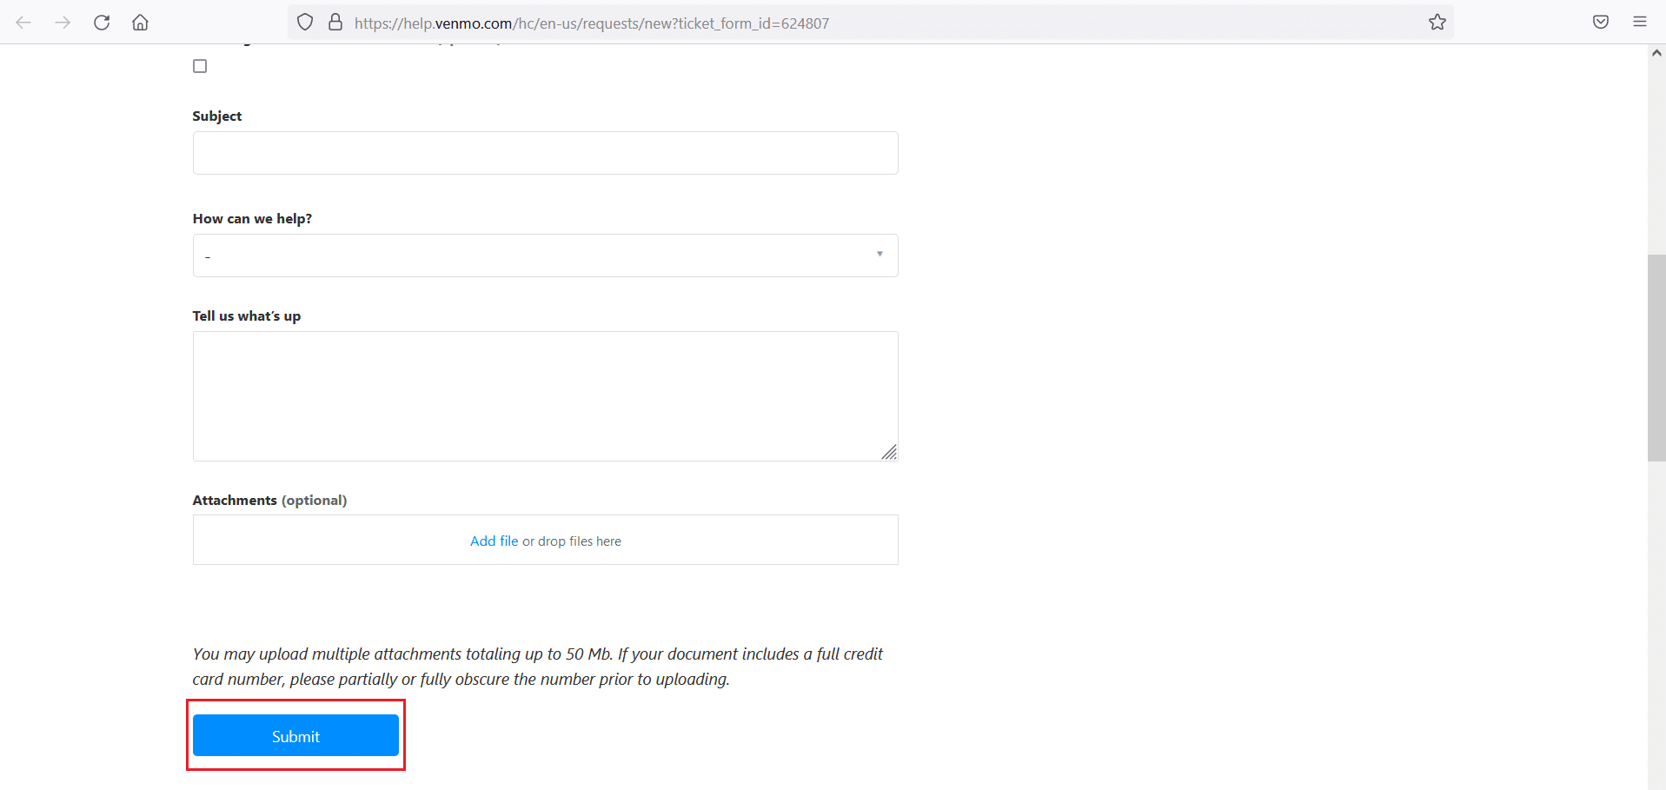Expand the dropdown showing a dash placeholder

[545, 256]
